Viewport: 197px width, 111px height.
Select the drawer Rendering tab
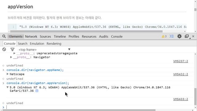54,43
